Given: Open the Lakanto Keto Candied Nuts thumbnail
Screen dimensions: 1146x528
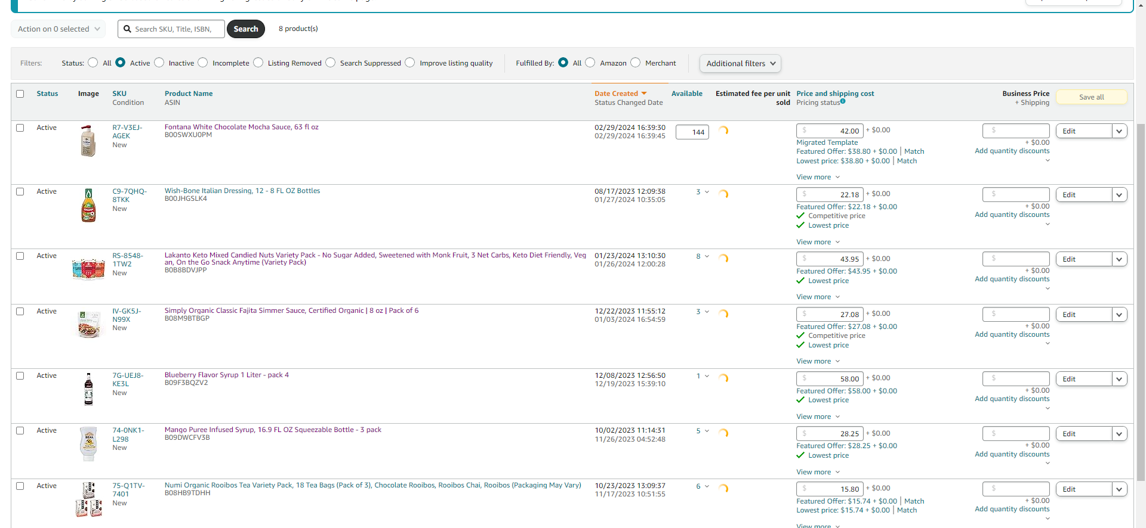Looking at the screenshot, I should click(x=88, y=269).
